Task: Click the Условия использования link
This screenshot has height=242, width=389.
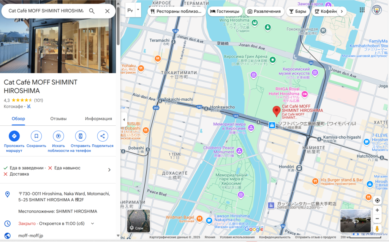Action: [x=237, y=237]
